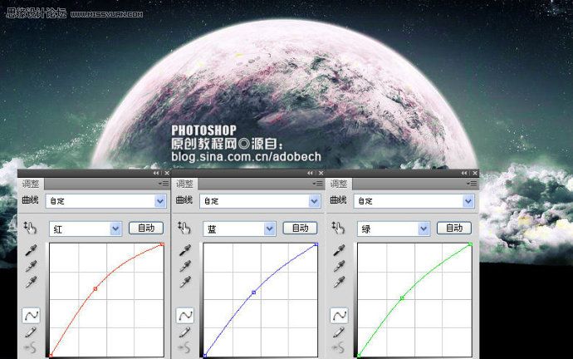Click smooth curve icon in blue panel
This screenshot has width=573, height=359.
click(185, 347)
